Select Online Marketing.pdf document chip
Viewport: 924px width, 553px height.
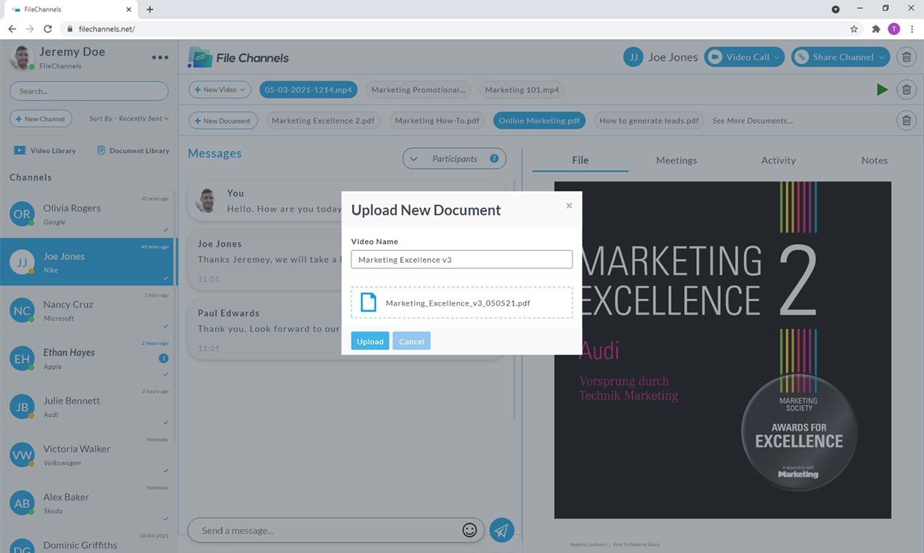pos(539,121)
